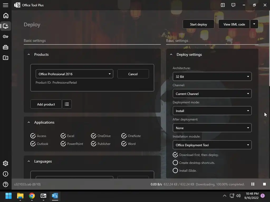The height and width of the screenshot is (202, 270).
Task: Open Windows Start menu
Action: (x=8, y=196)
